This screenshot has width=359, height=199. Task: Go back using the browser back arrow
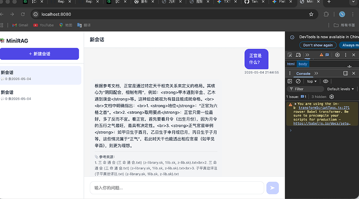[x=2, y=14]
